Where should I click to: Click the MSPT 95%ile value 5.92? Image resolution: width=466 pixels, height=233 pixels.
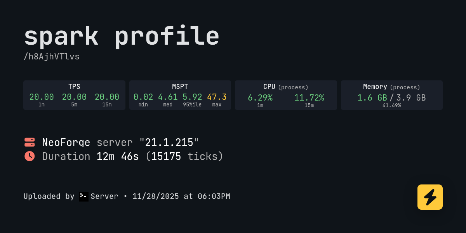192,97
